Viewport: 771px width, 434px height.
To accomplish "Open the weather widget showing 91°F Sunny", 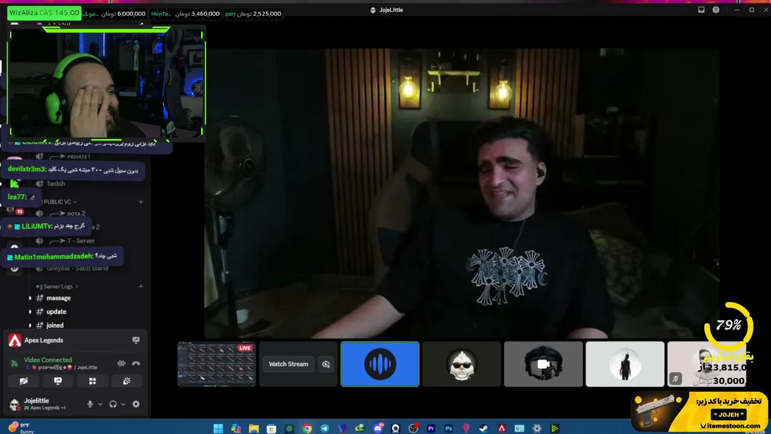I will [22, 428].
